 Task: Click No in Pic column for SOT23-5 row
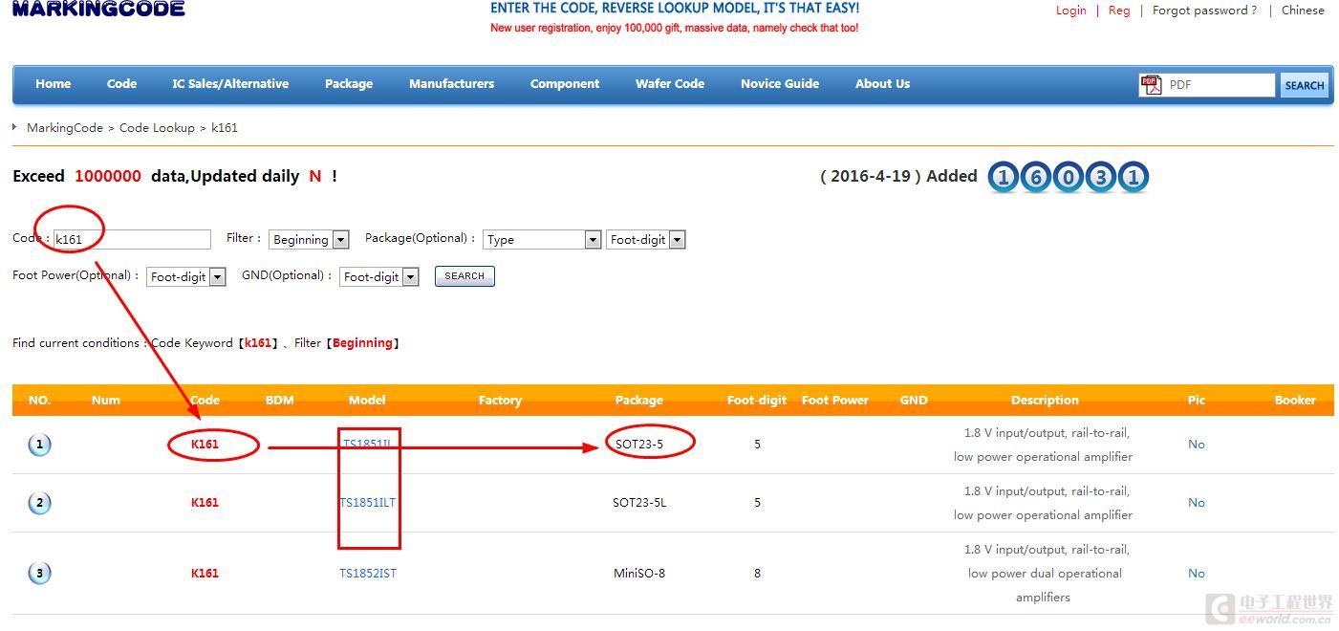(x=1197, y=445)
